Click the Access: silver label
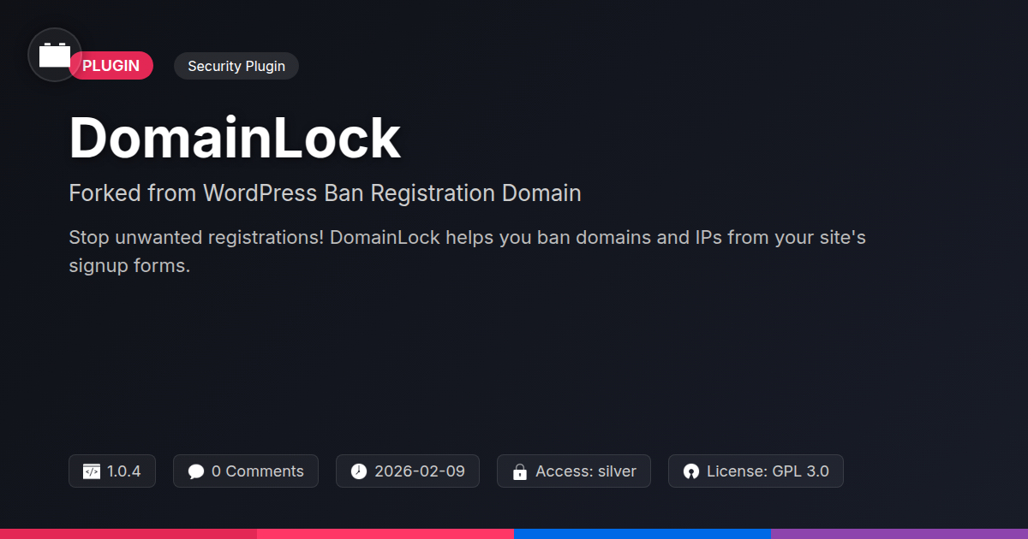The image size is (1028, 539). pyautogui.click(x=586, y=471)
